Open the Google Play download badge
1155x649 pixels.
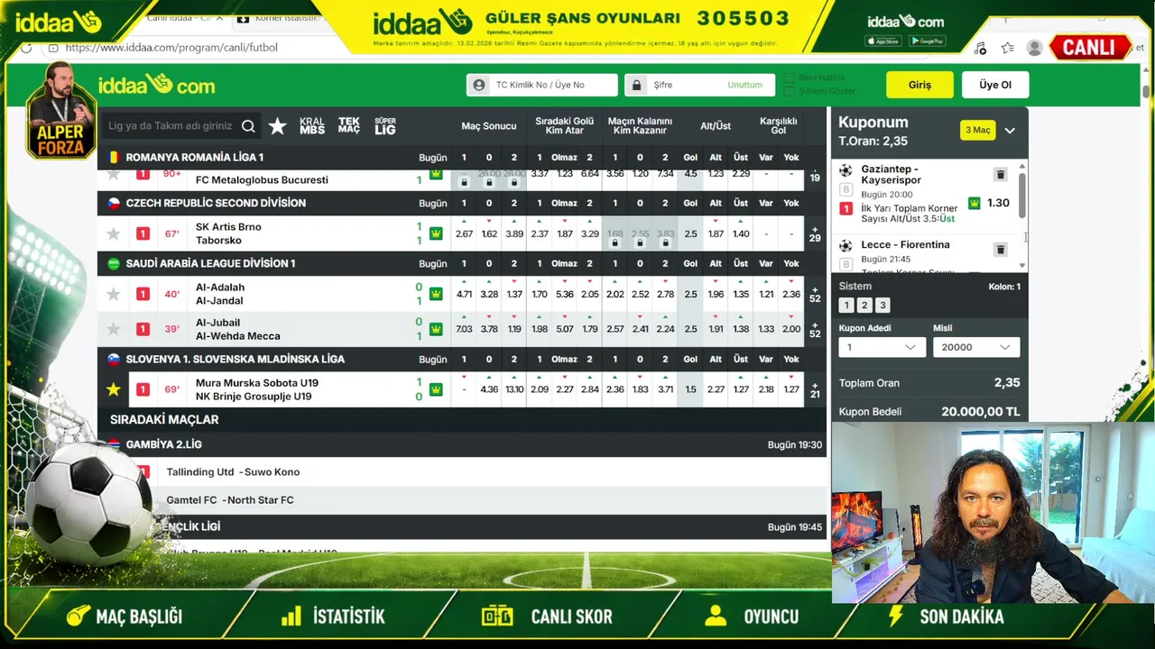pos(927,41)
